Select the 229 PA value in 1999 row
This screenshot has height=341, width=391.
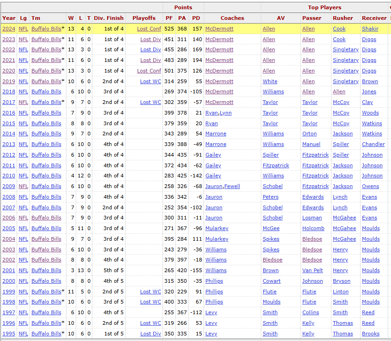(x=182, y=292)
